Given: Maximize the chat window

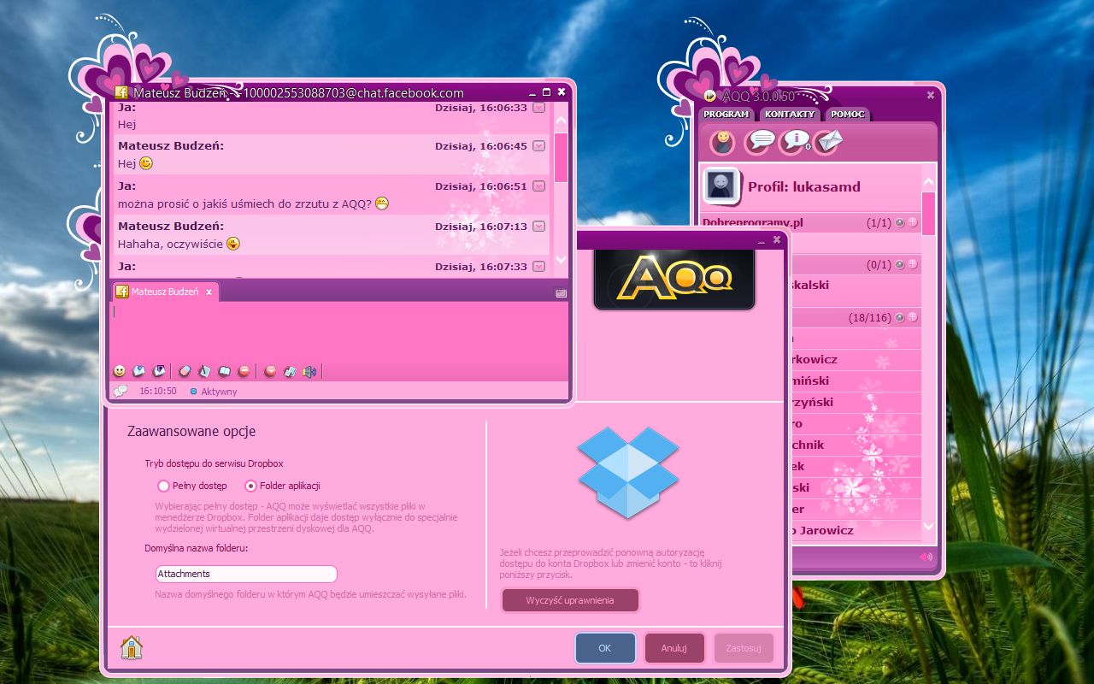Looking at the screenshot, I should click(x=546, y=91).
